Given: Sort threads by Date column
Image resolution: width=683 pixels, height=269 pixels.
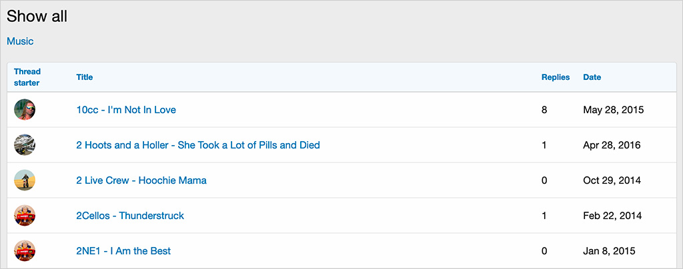Looking at the screenshot, I should [592, 77].
